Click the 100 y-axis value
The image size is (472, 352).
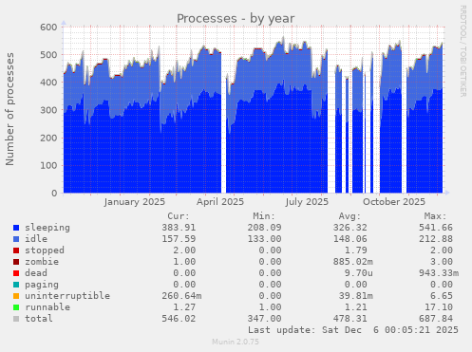coord(48,165)
